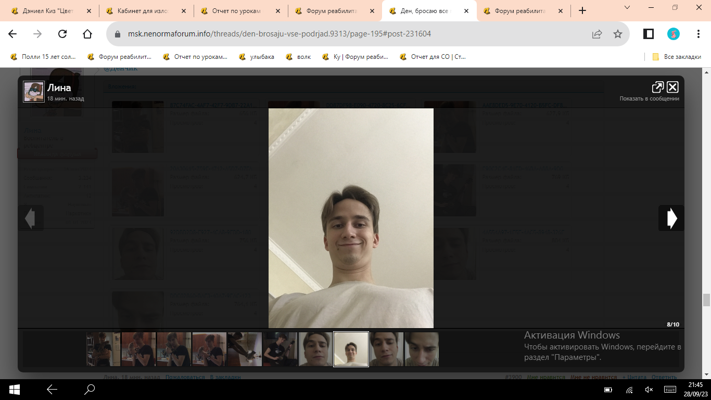Unmute sound via taskbar volume icon
711x400 pixels.
click(649, 390)
